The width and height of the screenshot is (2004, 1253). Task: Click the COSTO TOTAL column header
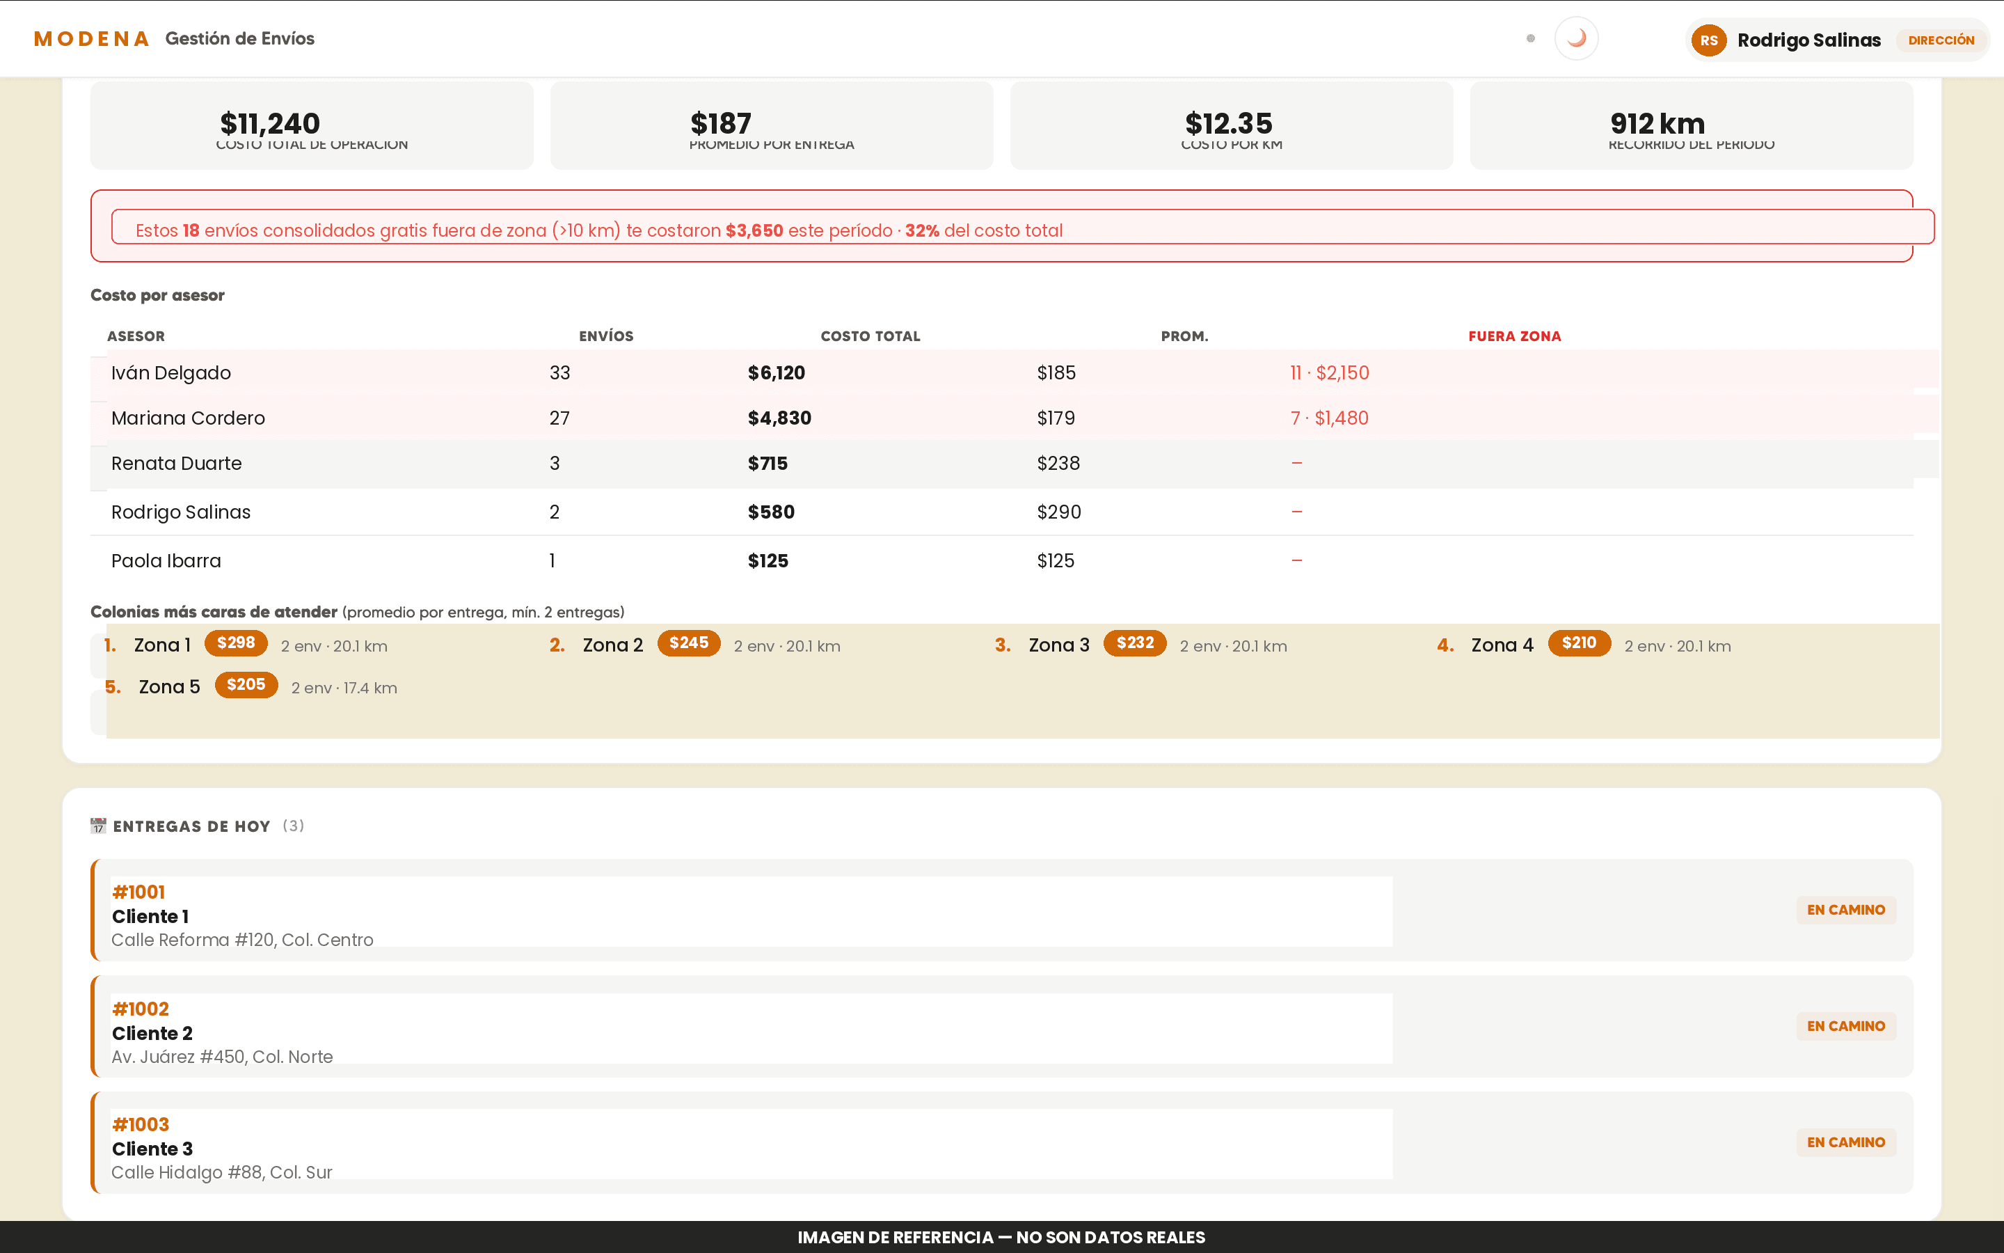coord(870,336)
